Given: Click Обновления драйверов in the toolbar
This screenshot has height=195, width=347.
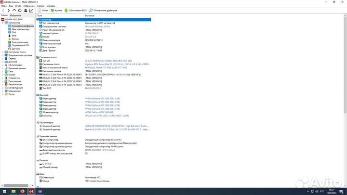Looking at the screenshot, I should click(103, 11).
